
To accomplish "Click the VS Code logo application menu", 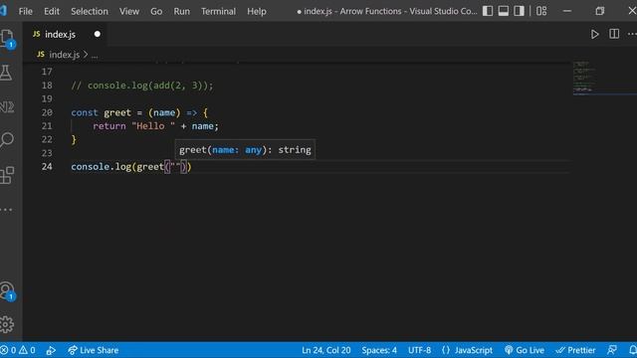I will pos(3,10).
